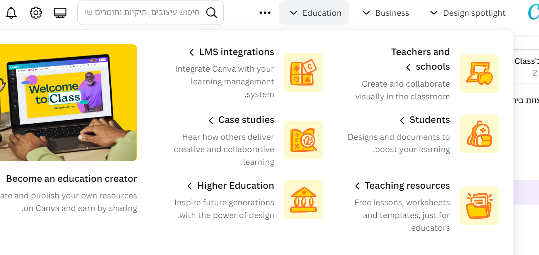539x255 pixels.
Task: Expand the Business dropdown menu
Action: [x=386, y=13]
